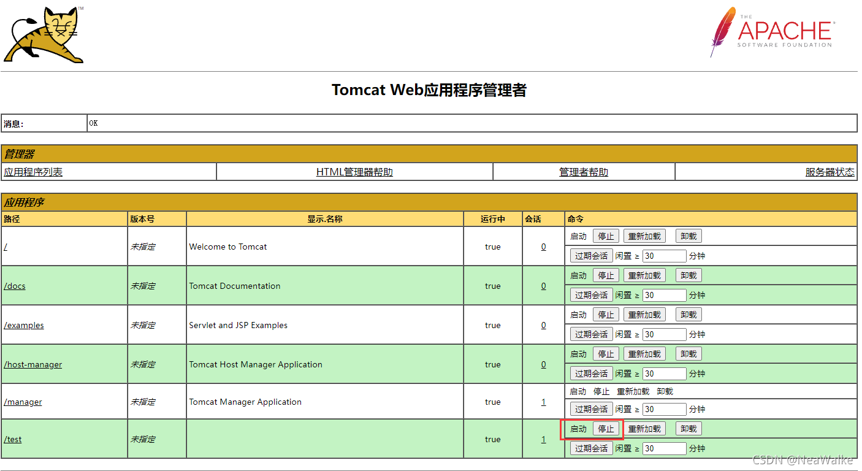Click the Apache Software Foundation logo
This screenshot has height=471, width=862.
(772, 32)
